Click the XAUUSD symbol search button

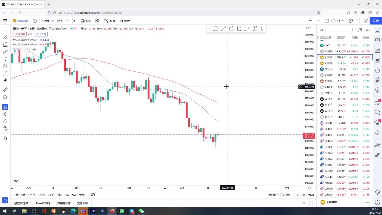tap(20, 21)
